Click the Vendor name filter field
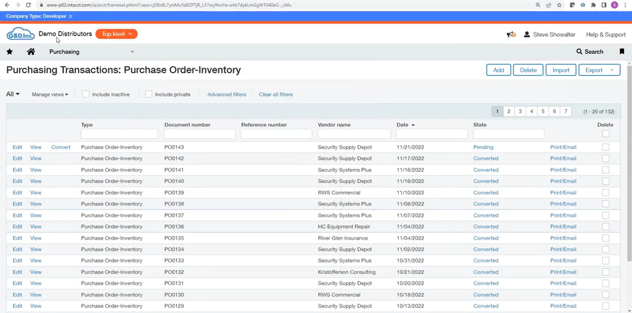The image size is (632, 313). point(354,134)
